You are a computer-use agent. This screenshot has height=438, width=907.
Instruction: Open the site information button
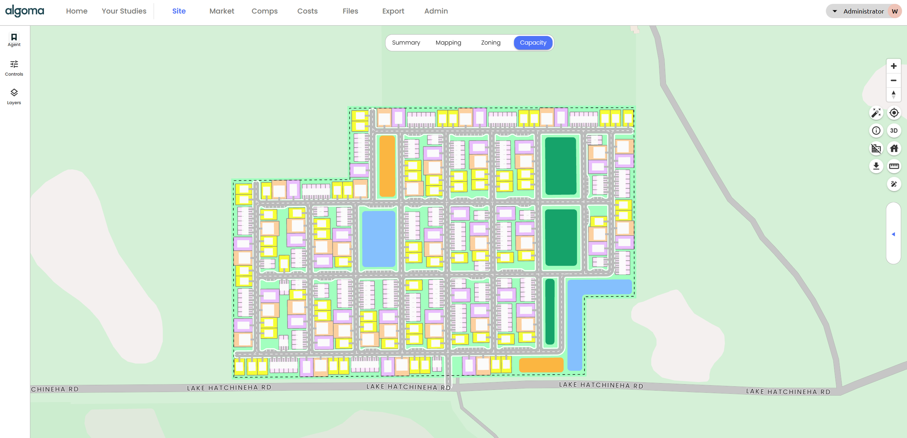(876, 130)
